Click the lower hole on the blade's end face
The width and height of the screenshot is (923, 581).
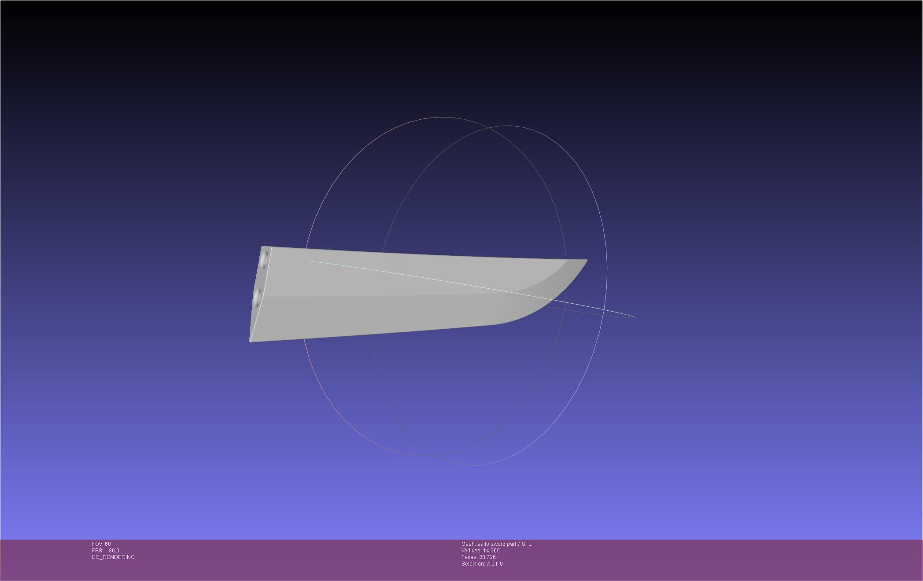257,297
